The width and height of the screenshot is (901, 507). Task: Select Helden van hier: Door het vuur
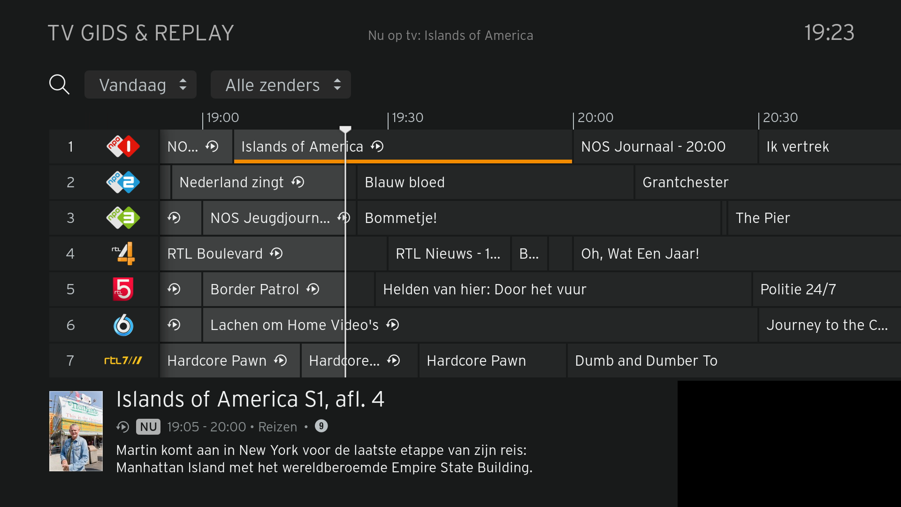pos(563,289)
